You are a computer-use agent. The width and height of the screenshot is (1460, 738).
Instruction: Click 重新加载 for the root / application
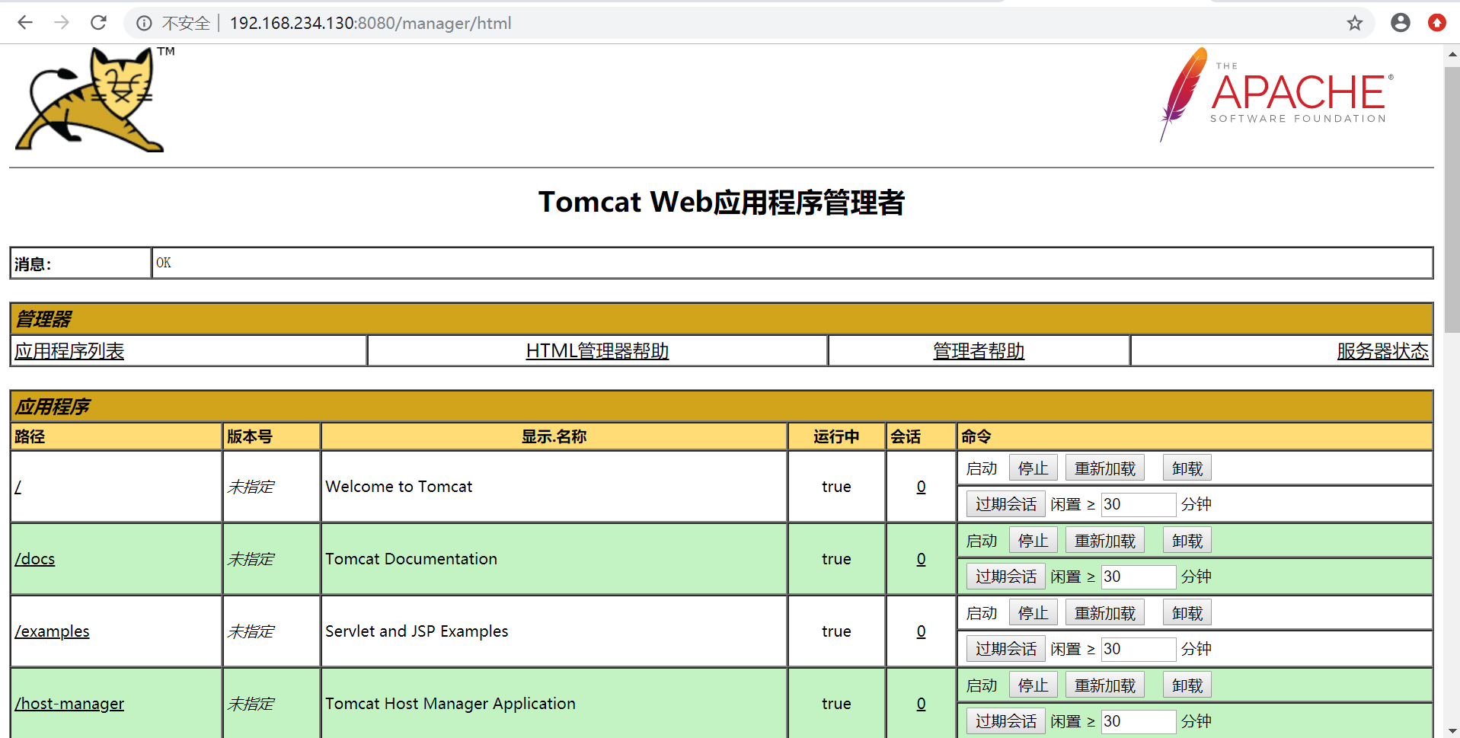[x=1104, y=468]
